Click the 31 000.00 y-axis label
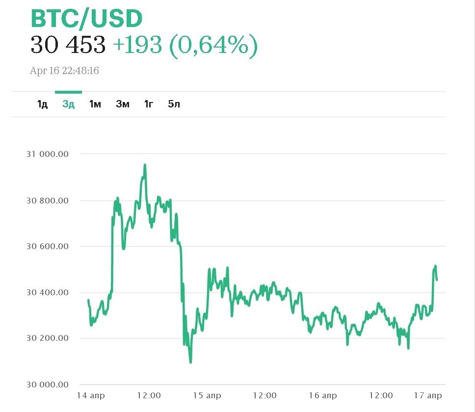Screen dimensions: 475x412 coord(47,154)
